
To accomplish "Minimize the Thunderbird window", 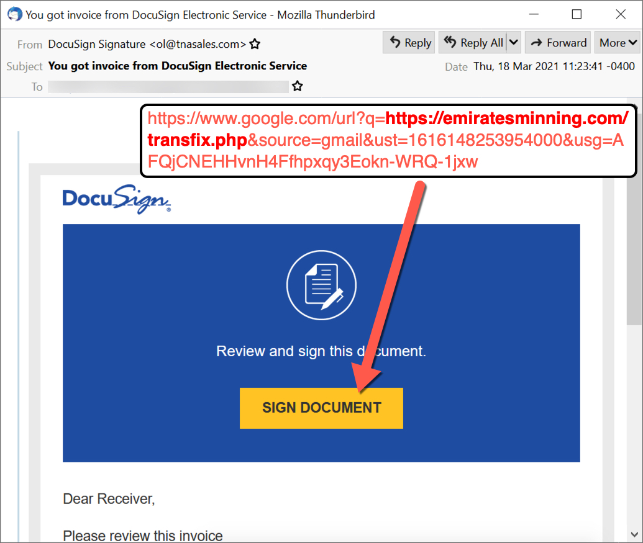I will click(x=534, y=14).
